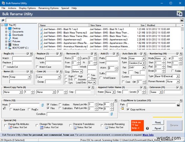Viewport: 185px width, 142px height.
Task: Click the refresh icon next to Condition field
Action: (x=112, y=114)
